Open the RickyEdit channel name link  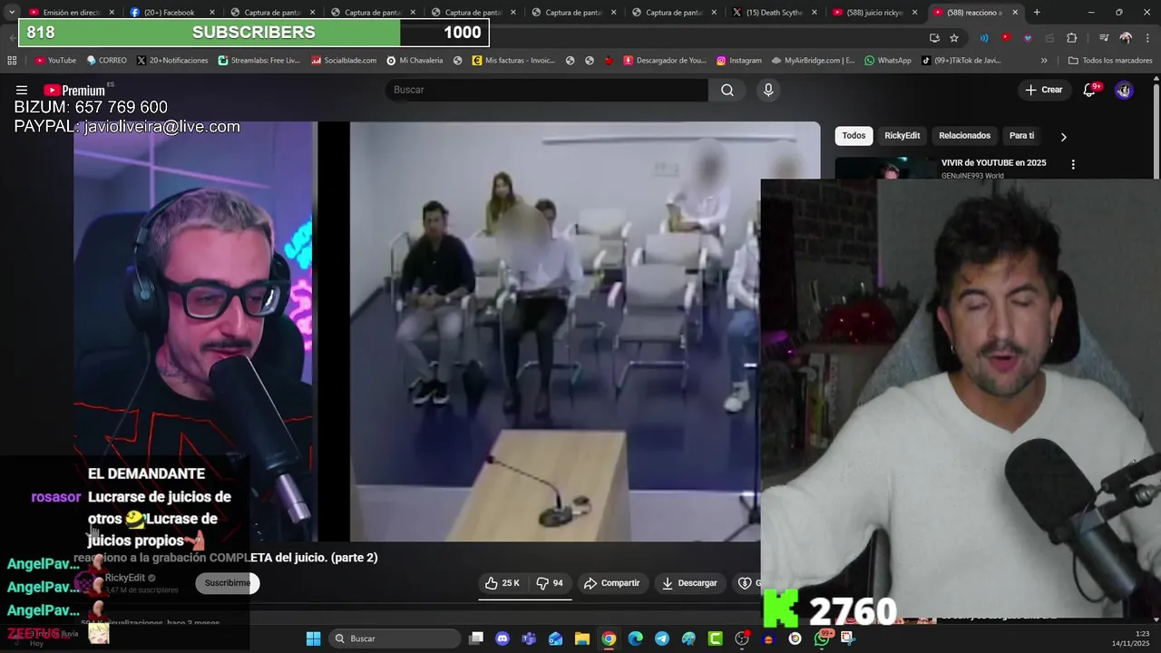125,578
